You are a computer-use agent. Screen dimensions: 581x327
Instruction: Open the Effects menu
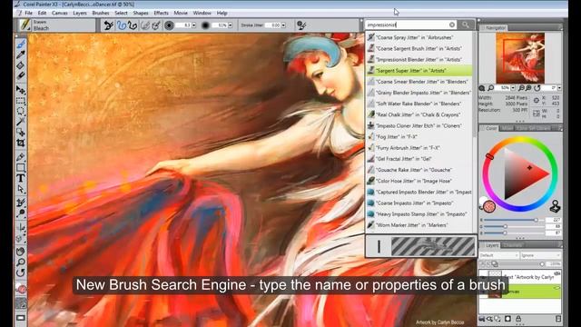click(x=161, y=13)
